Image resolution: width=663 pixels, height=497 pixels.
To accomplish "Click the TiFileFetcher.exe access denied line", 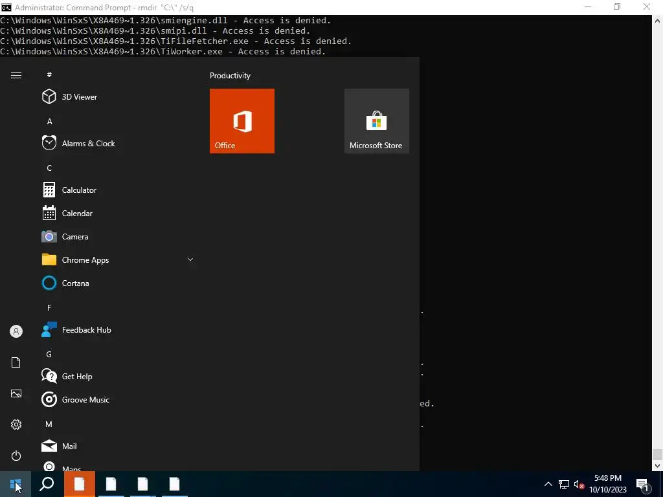I will click(x=176, y=41).
